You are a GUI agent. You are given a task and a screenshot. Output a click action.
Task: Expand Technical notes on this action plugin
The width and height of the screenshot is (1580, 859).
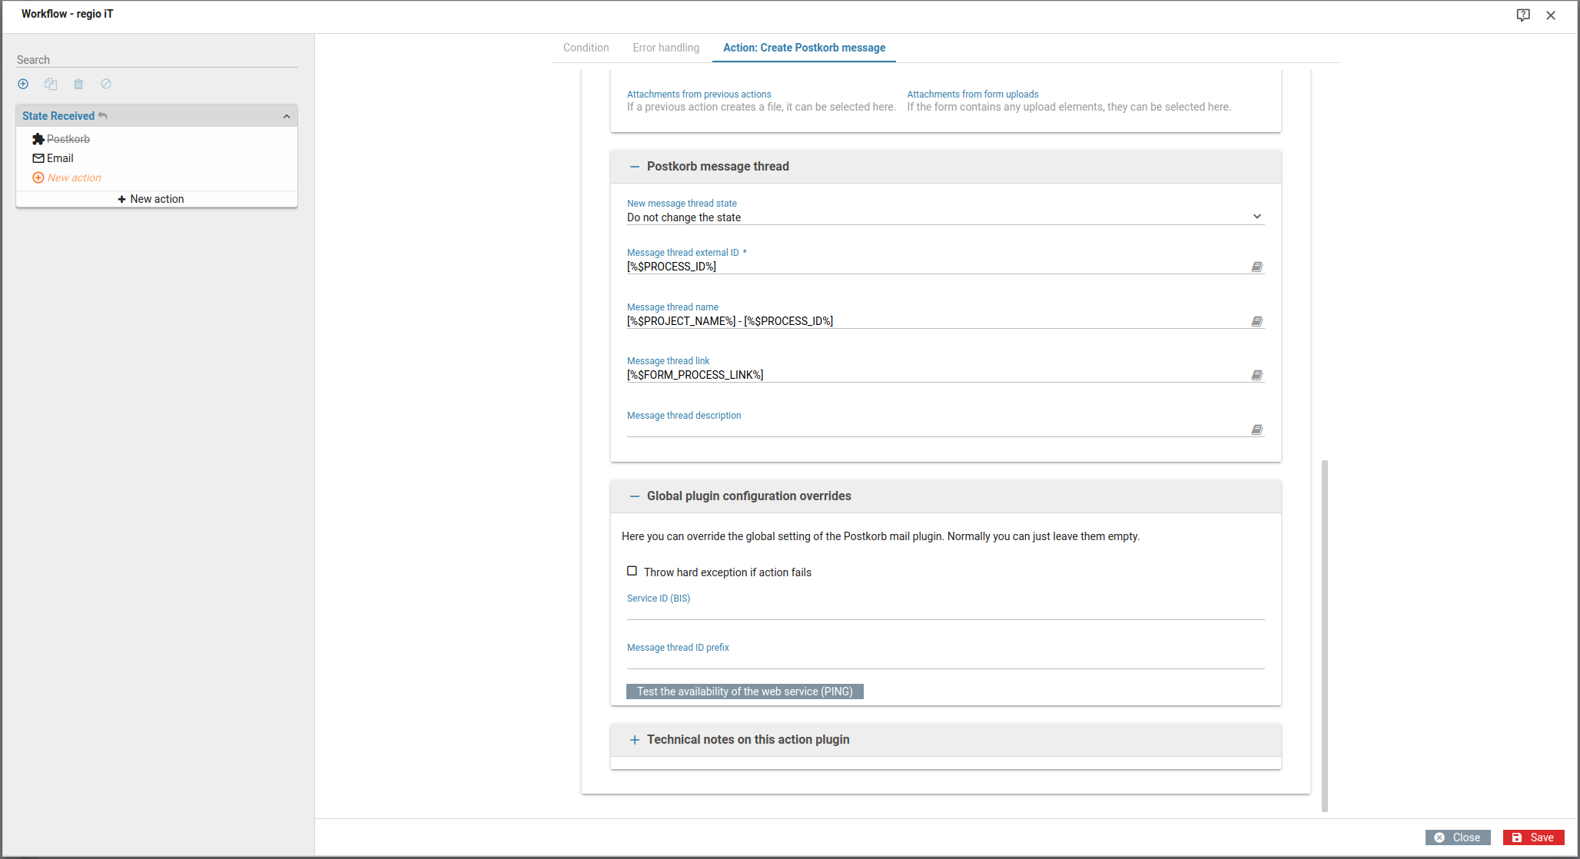pyautogui.click(x=635, y=739)
